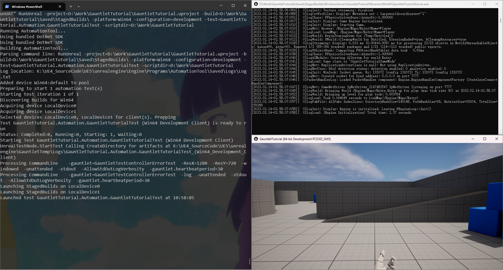Select the Windows PowerShell tab
The width and height of the screenshot is (503, 270).
coord(29,7)
